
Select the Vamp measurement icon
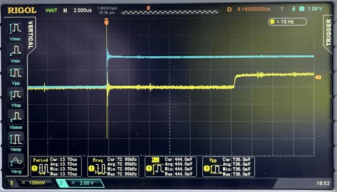[x=15, y=139]
